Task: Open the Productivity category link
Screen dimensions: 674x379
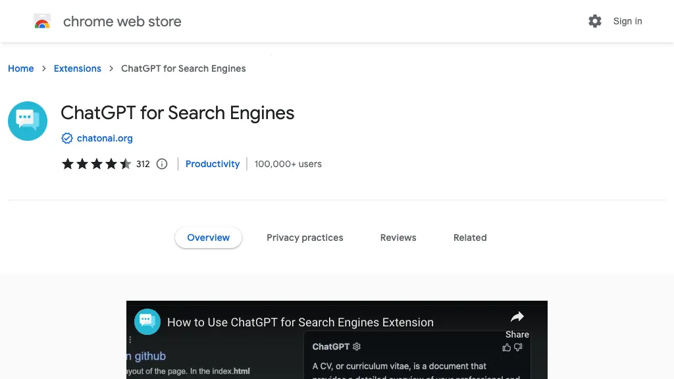Action: pos(213,164)
